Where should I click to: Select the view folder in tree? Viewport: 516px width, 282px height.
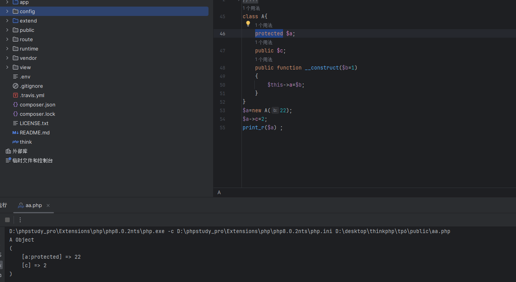[25, 67]
